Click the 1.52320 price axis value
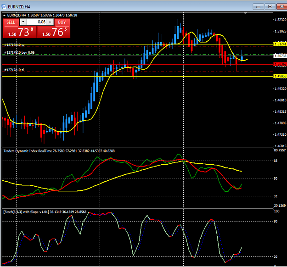287x267 pixels. pos(281,20)
